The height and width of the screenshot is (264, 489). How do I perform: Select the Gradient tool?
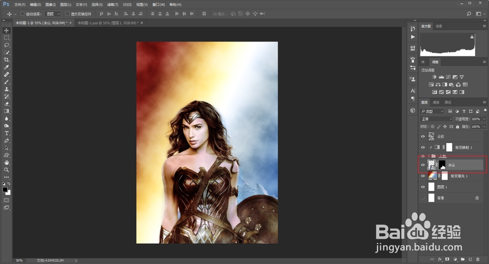pyautogui.click(x=6, y=111)
